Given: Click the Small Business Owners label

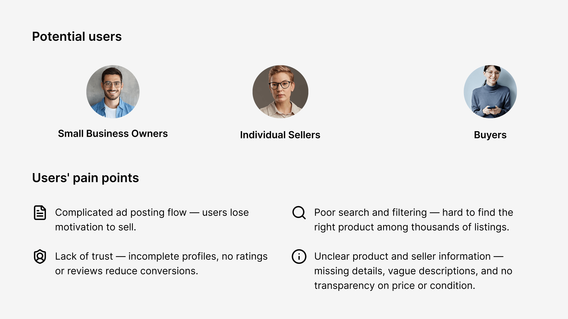Looking at the screenshot, I should (113, 134).
